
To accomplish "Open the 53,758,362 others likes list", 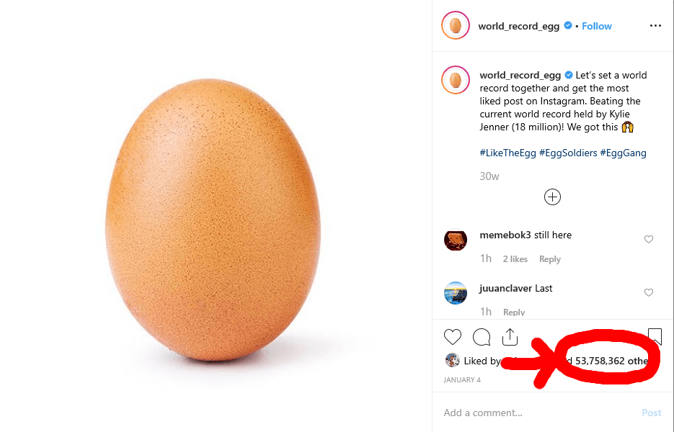I will click(611, 361).
